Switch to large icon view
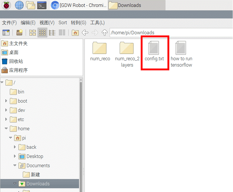The image size is (233, 192). click(x=33, y=33)
